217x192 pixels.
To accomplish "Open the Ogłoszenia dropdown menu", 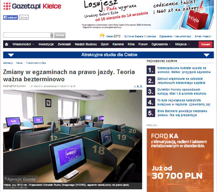I will pyautogui.click(x=161, y=44).
